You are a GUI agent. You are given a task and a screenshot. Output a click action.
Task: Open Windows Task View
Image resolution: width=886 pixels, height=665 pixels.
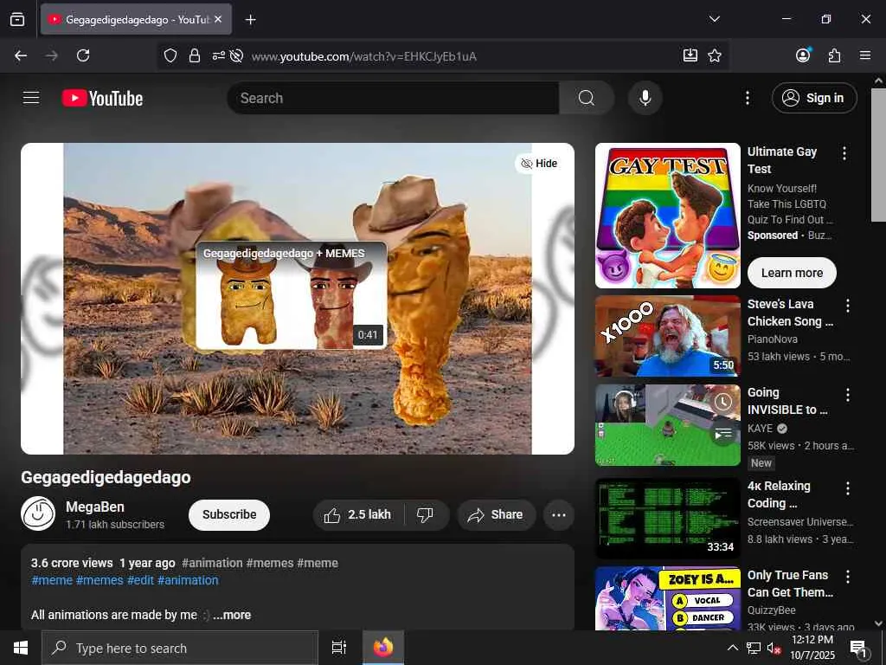point(338,648)
